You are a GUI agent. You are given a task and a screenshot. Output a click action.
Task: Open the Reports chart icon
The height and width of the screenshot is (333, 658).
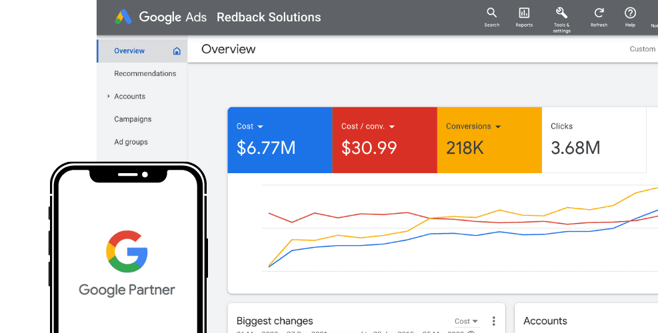tap(524, 13)
